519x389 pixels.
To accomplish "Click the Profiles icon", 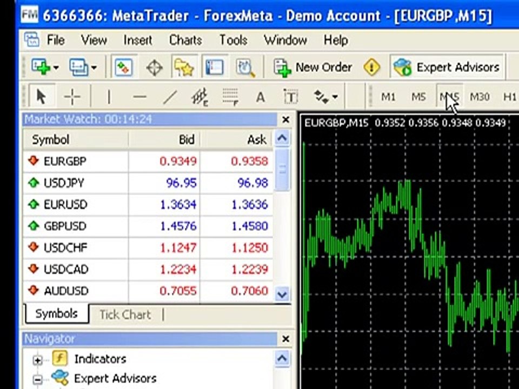I will (x=78, y=67).
